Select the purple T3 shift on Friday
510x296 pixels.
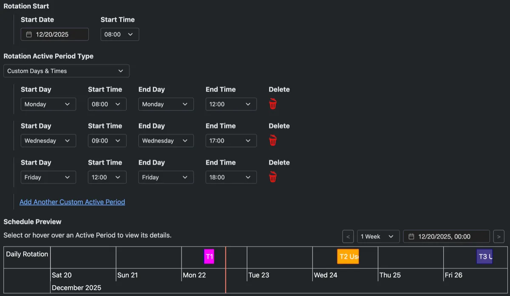tap(484, 256)
